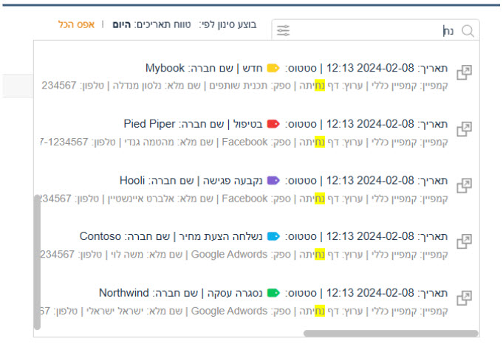Image resolution: width=503 pixels, height=344 pixels.
Task: Open the Pied Piper lead popup icon
Action: click(x=465, y=128)
